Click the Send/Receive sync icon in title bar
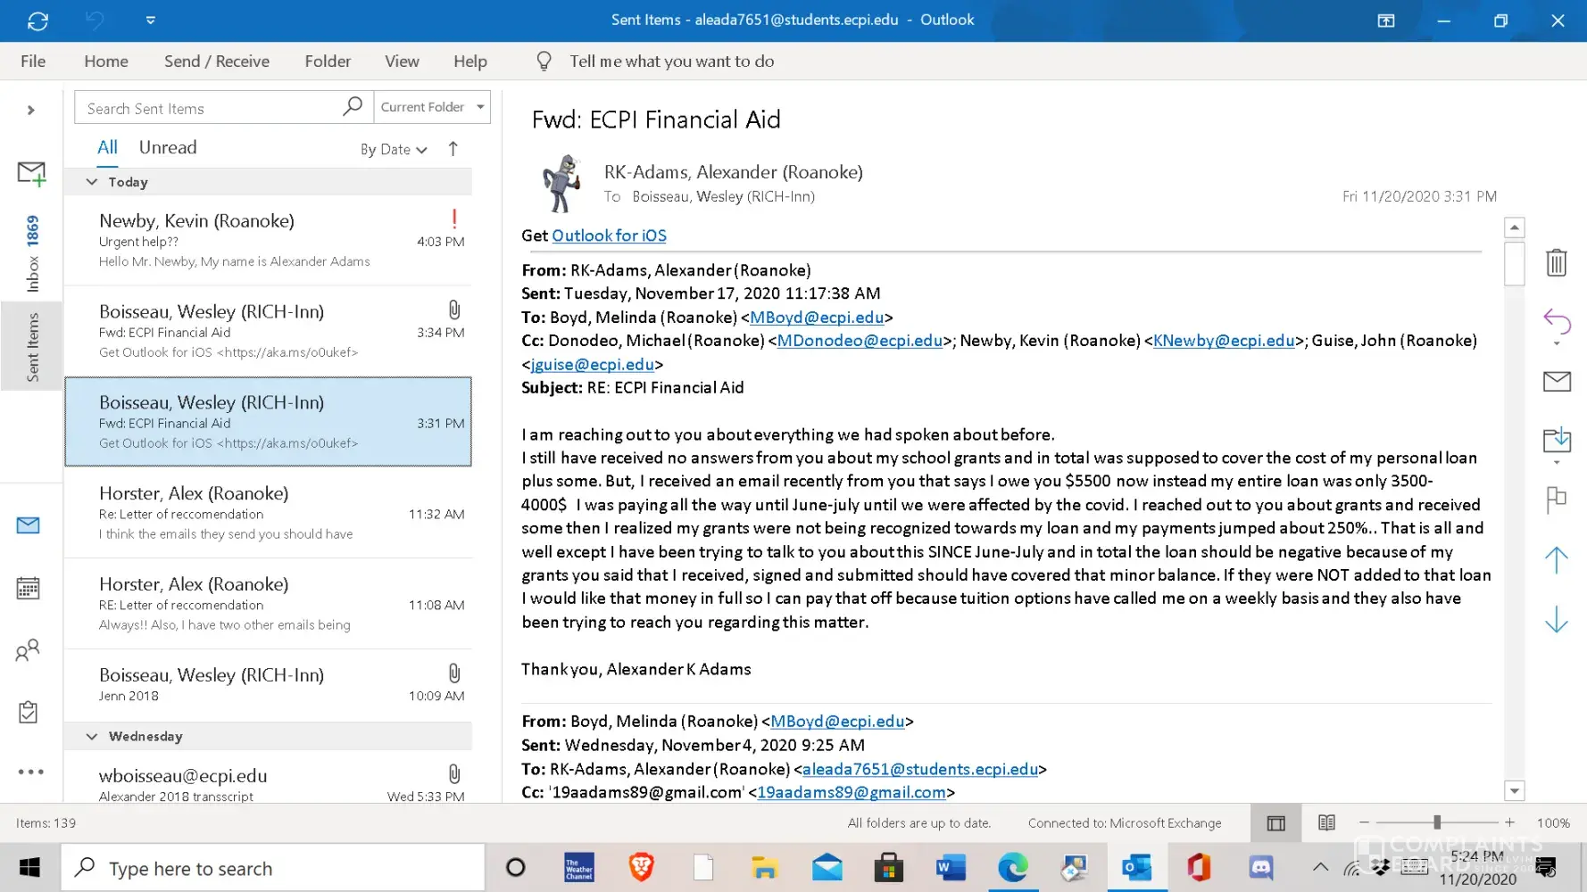The image size is (1587, 892). [37, 21]
